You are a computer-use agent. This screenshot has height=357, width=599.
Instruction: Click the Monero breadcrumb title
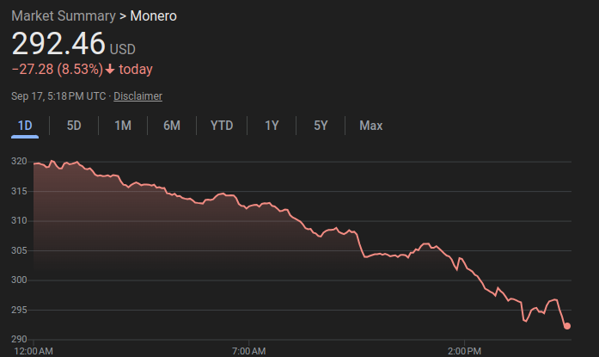coord(153,16)
